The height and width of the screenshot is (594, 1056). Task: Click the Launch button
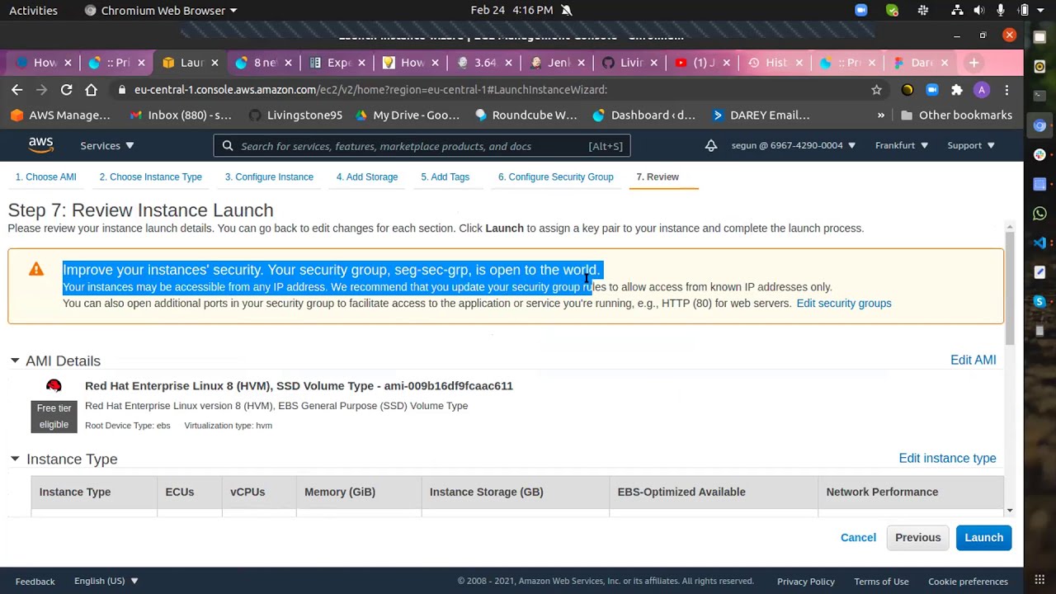(x=983, y=538)
